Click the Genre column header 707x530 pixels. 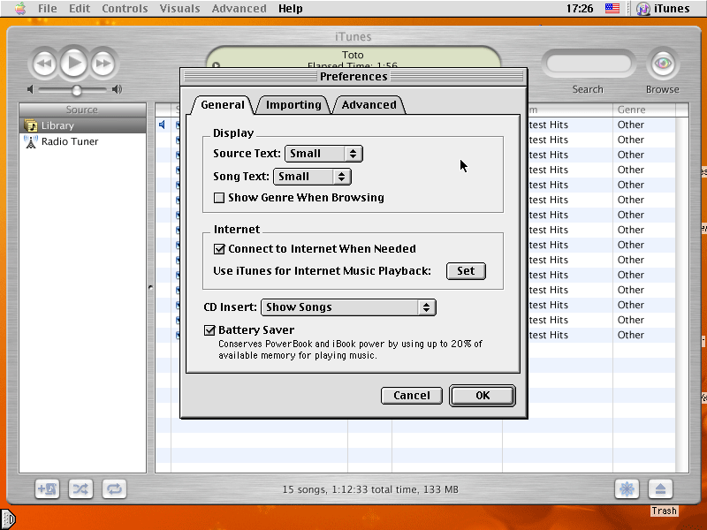tap(644, 110)
